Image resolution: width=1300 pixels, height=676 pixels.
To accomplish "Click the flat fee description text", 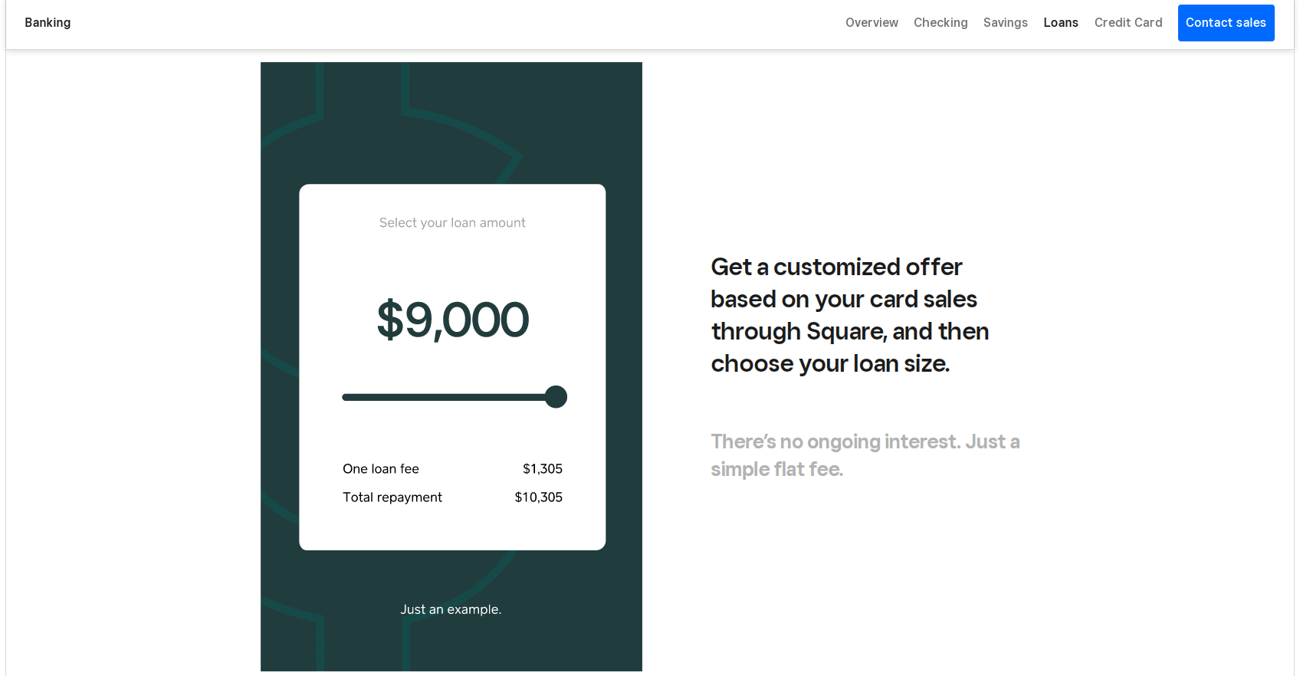I will point(865,454).
